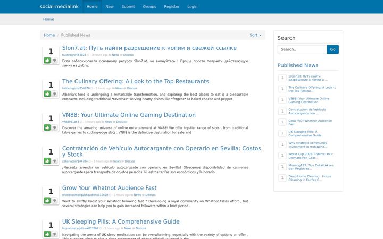This screenshot has width=383, height=239.
Task: Click Home in the Published News breadcrumb
Action: point(49,35)
